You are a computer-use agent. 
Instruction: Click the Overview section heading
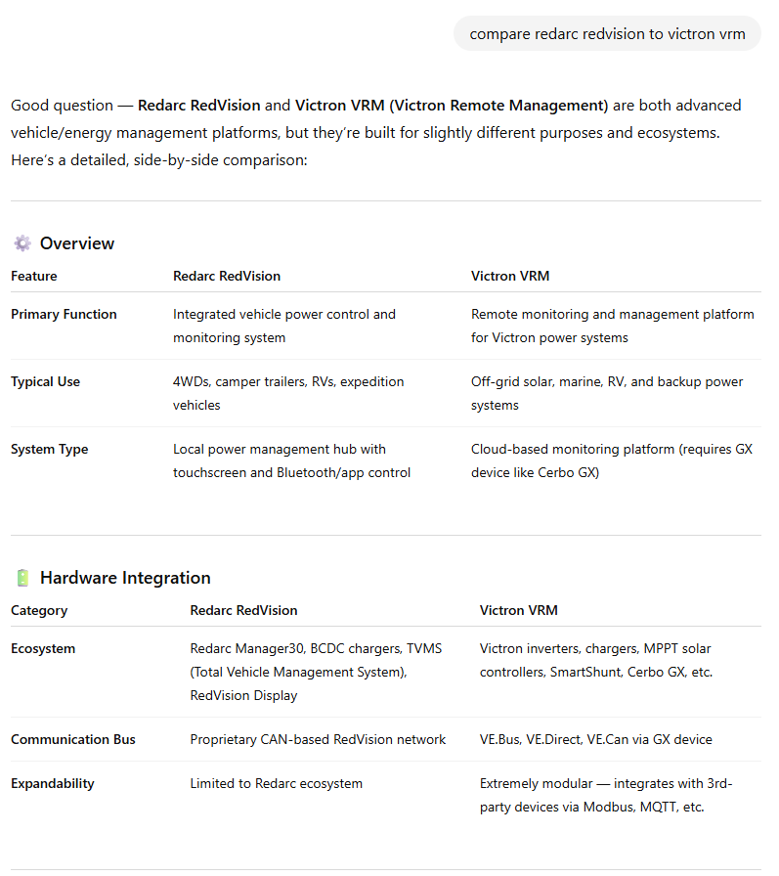(x=77, y=243)
